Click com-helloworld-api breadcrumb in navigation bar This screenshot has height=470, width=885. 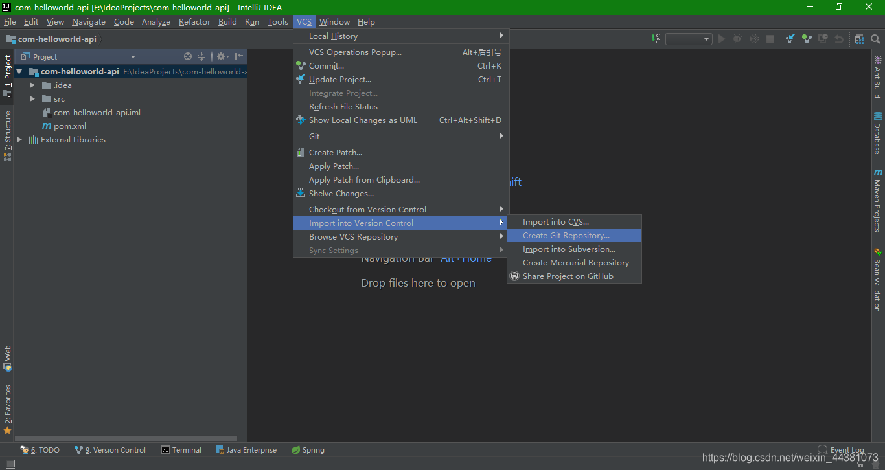[52, 39]
